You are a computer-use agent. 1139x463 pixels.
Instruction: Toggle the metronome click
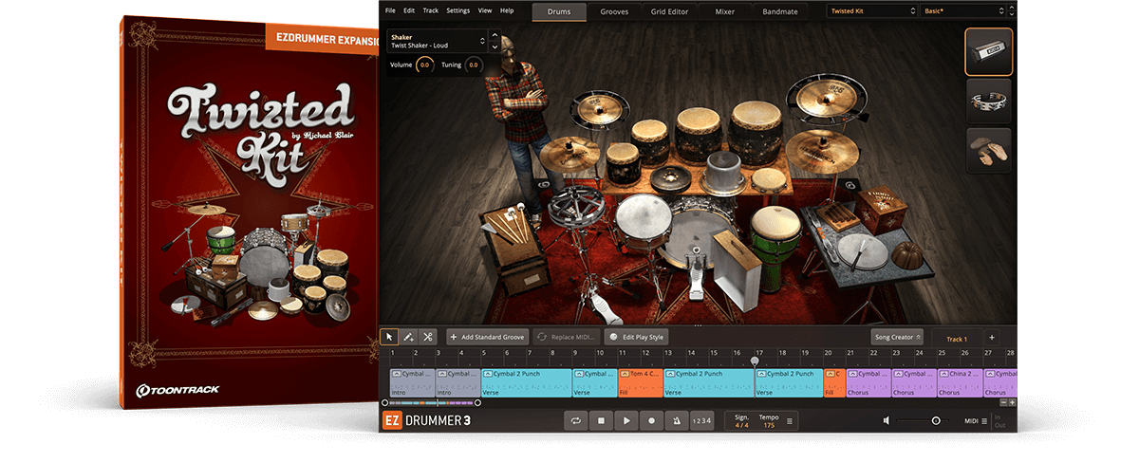(676, 420)
